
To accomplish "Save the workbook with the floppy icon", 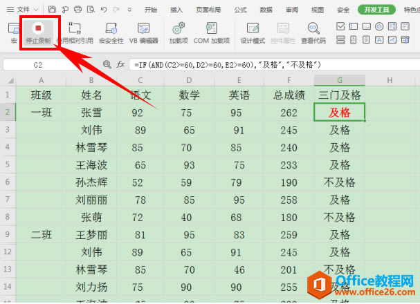I will 52,10.
